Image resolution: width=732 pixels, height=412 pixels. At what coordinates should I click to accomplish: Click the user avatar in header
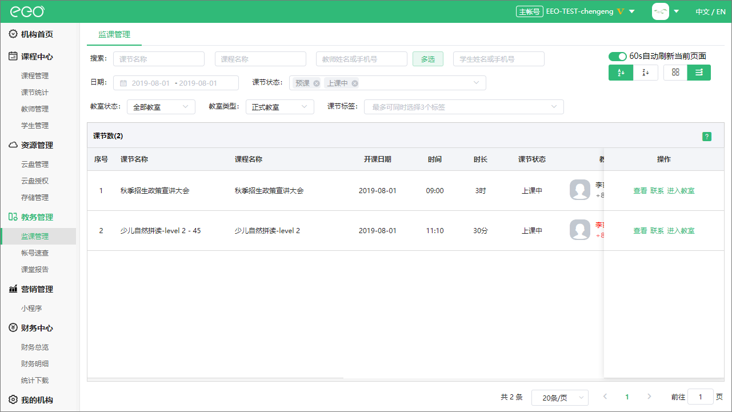point(661,11)
